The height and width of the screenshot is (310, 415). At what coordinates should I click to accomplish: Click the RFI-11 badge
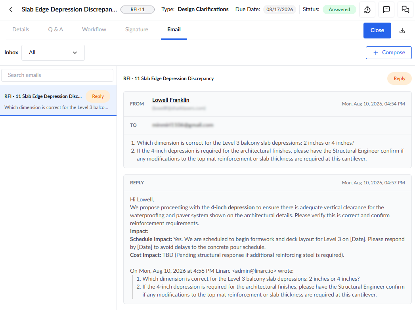pos(138,10)
